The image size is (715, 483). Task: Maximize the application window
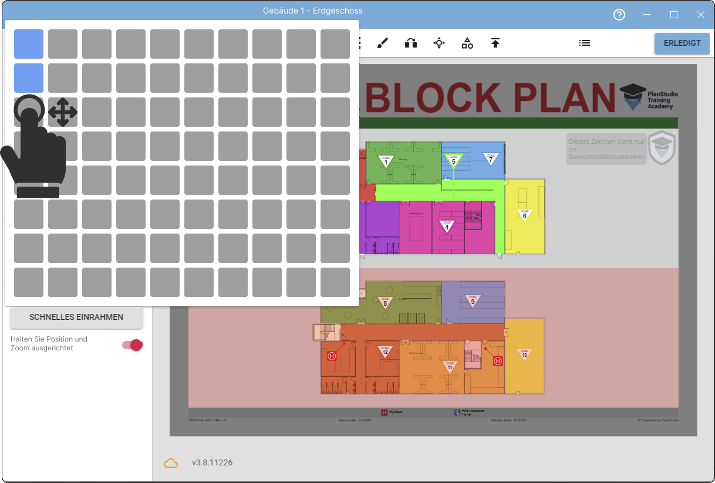tap(674, 15)
